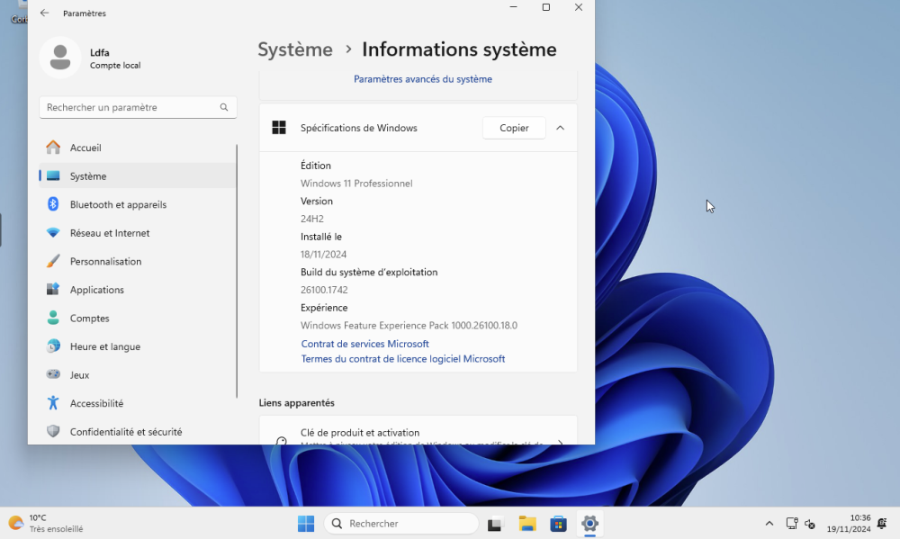This screenshot has width=900, height=539.
Task: Open the Windows Start menu
Action: (306, 524)
